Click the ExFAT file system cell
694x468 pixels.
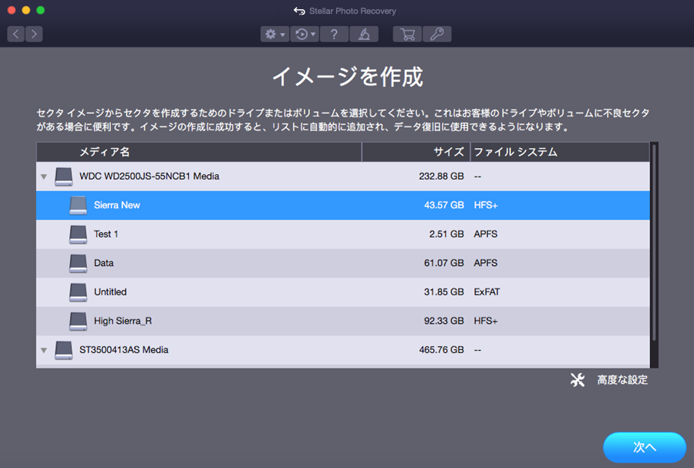(487, 292)
